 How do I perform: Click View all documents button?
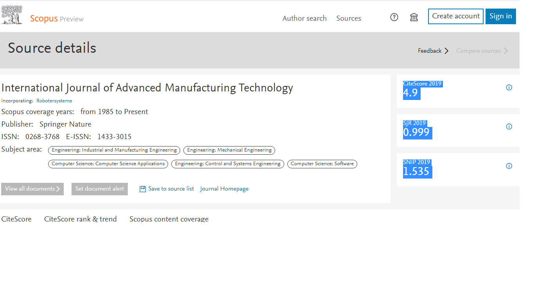(32, 189)
